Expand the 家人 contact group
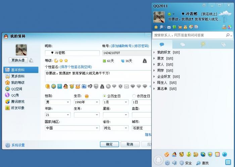This screenshot has width=235, height=167. click(x=154, y=64)
